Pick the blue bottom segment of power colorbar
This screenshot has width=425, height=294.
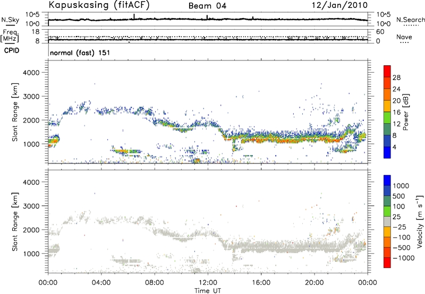coord(387,152)
